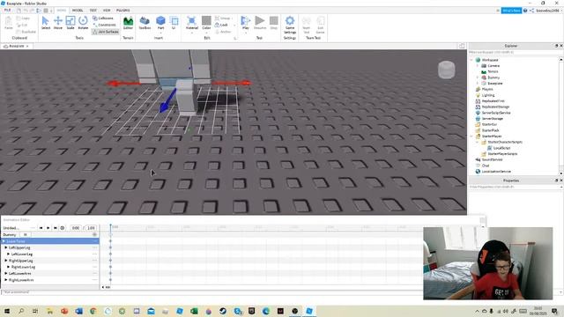Select Lighting in the Explorer
This screenshot has height=317, width=564.
click(x=487, y=95)
